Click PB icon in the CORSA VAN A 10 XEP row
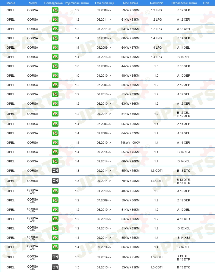215x272 pixels. (55, 191)
